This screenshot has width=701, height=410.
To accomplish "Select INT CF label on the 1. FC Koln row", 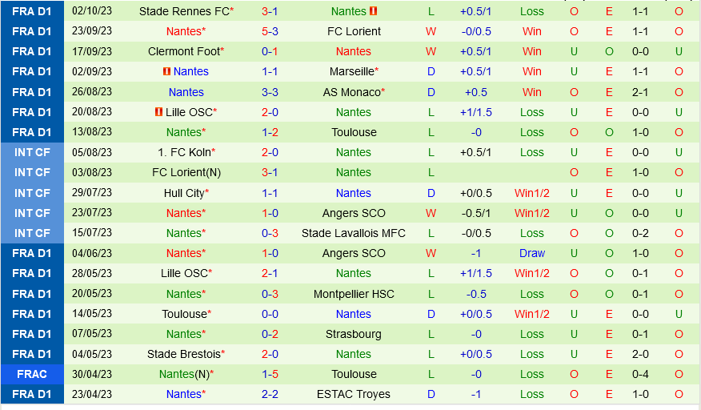I will [x=31, y=152].
